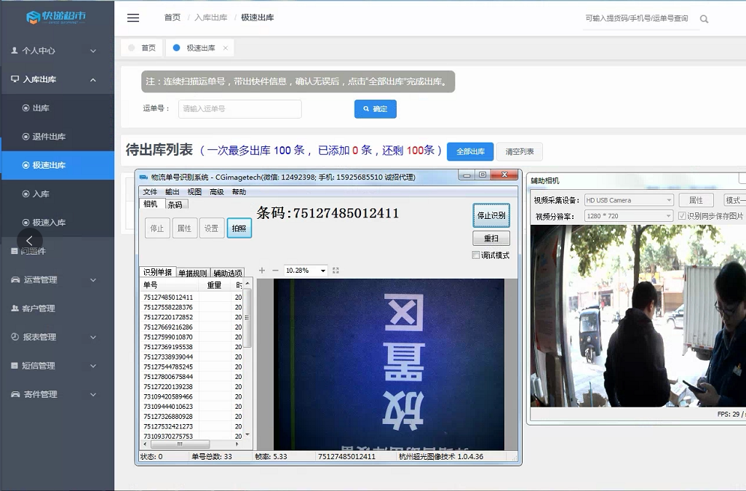Zoom out with minus icon

(x=275, y=271)
